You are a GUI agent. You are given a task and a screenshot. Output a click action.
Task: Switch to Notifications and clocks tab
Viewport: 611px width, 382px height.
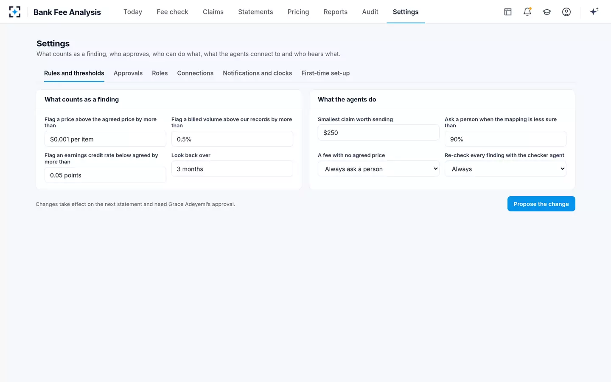[x=258, y=73]
